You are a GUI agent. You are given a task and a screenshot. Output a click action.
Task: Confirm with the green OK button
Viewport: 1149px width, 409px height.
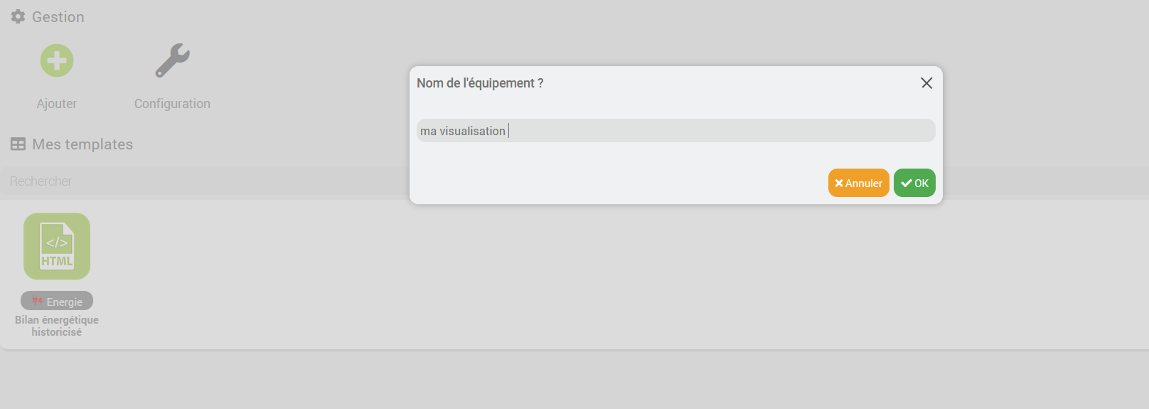pos(914,183)
